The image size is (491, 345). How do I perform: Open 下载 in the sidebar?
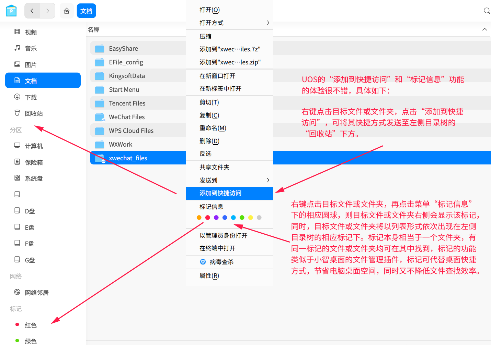coord(43,97)
